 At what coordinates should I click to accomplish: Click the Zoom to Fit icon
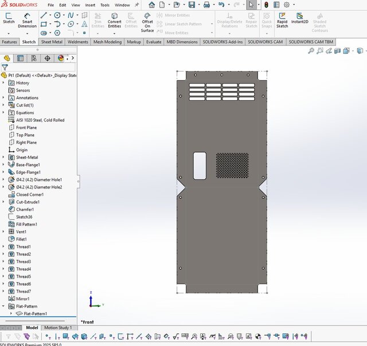point(311,51)
